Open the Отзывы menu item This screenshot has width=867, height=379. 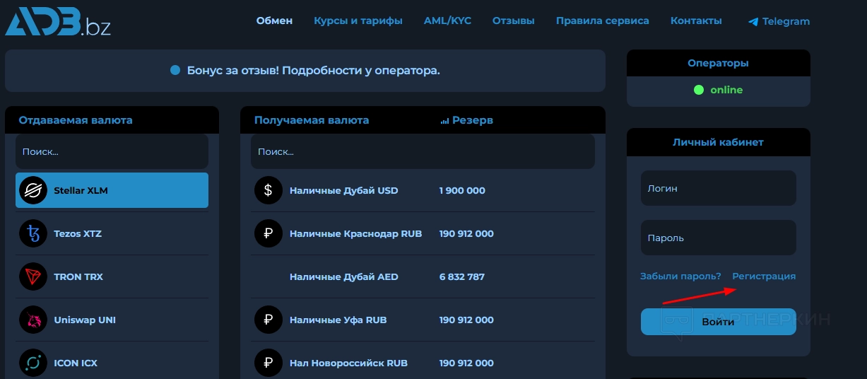pos(513,21)
